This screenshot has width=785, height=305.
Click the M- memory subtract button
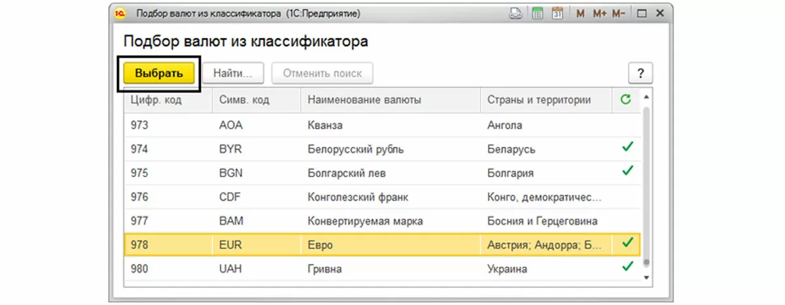click(619, 13)
